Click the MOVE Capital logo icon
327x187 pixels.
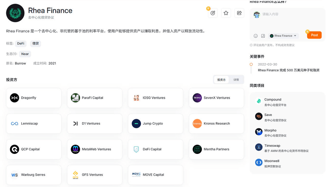136,174
